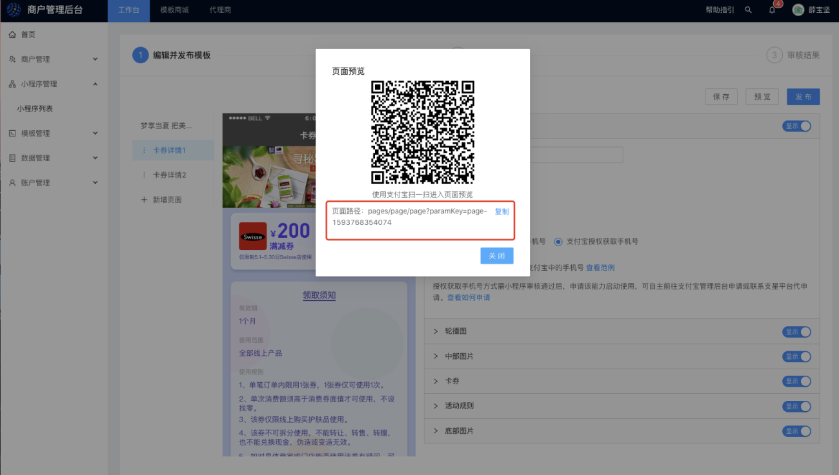Image resolution: width=839 pixels, height=475 pixels.
Task: Click the ¥200 满减券 coupon text
Action: [290, 235]
